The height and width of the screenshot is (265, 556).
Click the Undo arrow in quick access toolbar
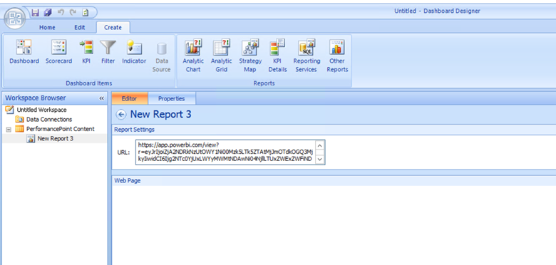coord(61,12)
